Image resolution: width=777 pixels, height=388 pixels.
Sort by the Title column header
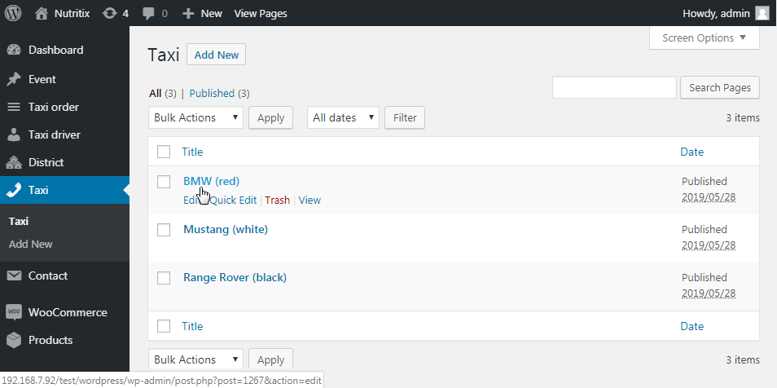click(x=192, y=152)
